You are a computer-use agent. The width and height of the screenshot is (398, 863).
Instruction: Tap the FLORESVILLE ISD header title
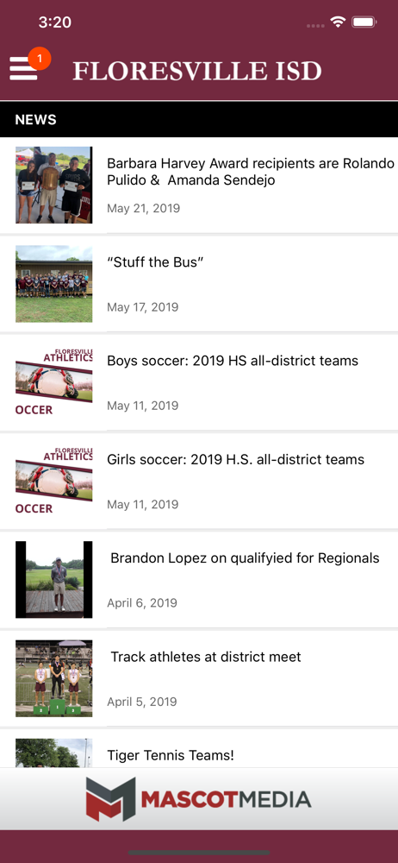pyautogui.click(x=196, y=71)
